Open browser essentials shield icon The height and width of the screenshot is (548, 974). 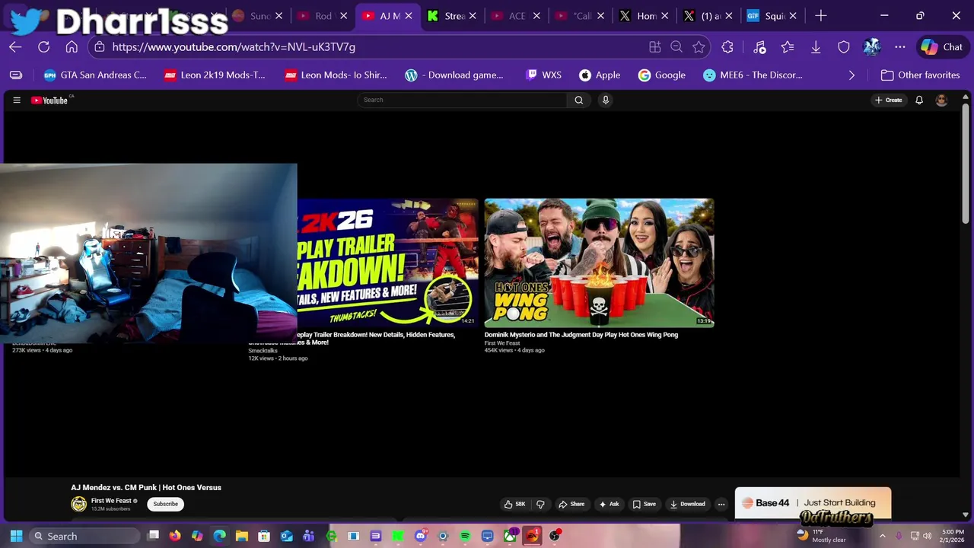click(x=844, y=46)
